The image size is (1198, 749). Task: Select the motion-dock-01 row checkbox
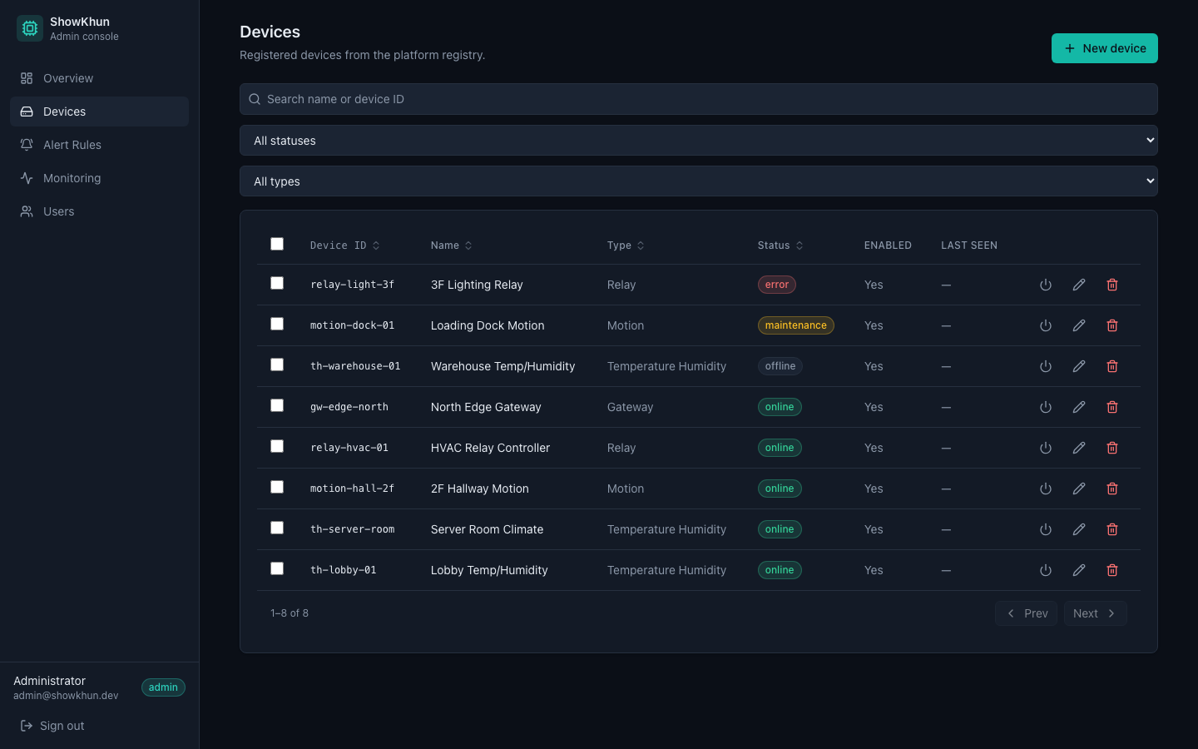tap(277, 324)
